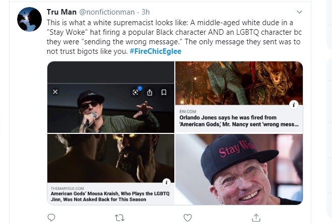Viewport: 332px width, 224px height.
Task: Expand the tweet options chevron
Action: coord(299,12)
